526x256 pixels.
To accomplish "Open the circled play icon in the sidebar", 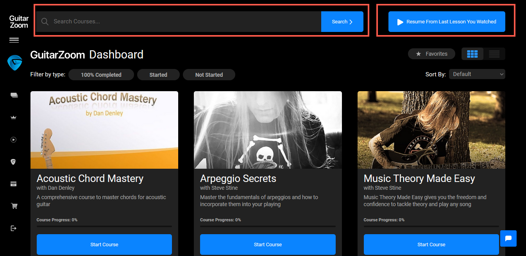I will point(14,139).
